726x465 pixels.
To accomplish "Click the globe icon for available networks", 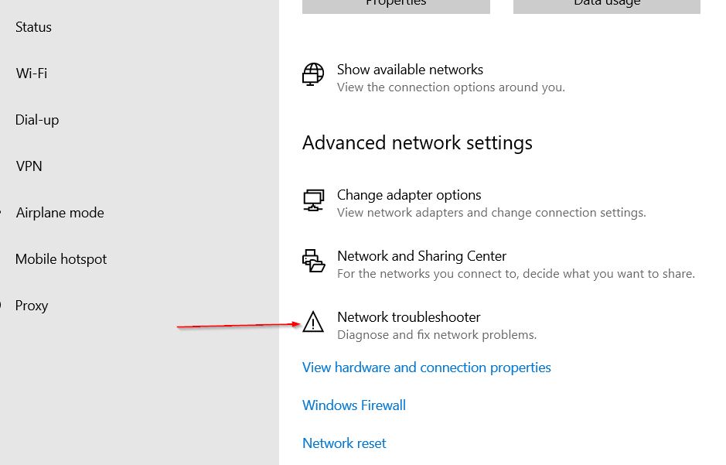I will [x=313, y=74].
